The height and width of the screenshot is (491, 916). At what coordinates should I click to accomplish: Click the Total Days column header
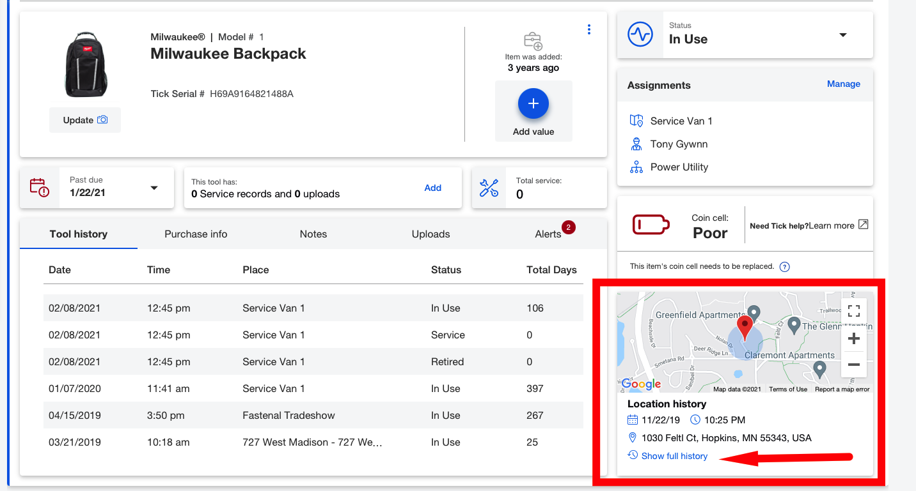point(551,269)
